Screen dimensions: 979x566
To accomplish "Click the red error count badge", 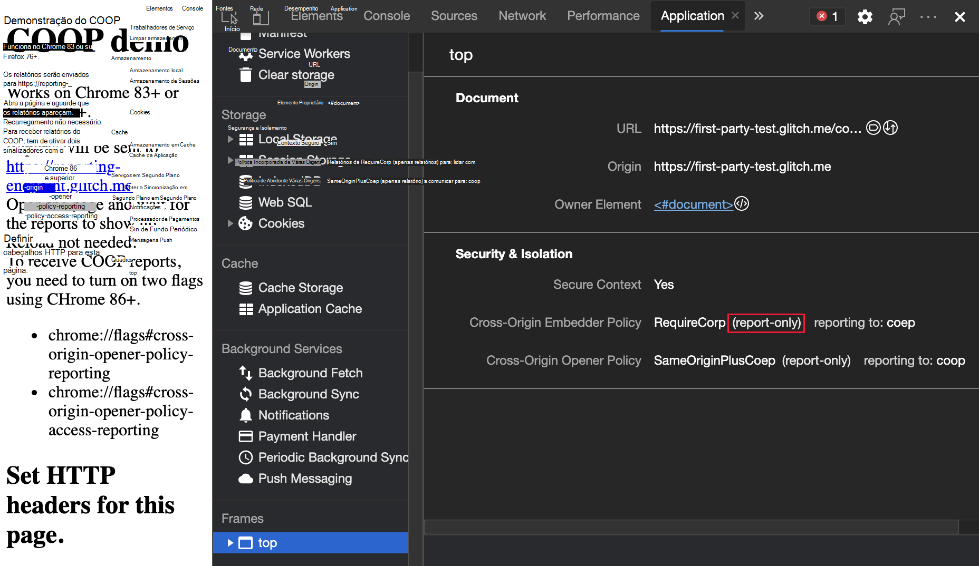I will pyautogui.click(x=827, y=17).
